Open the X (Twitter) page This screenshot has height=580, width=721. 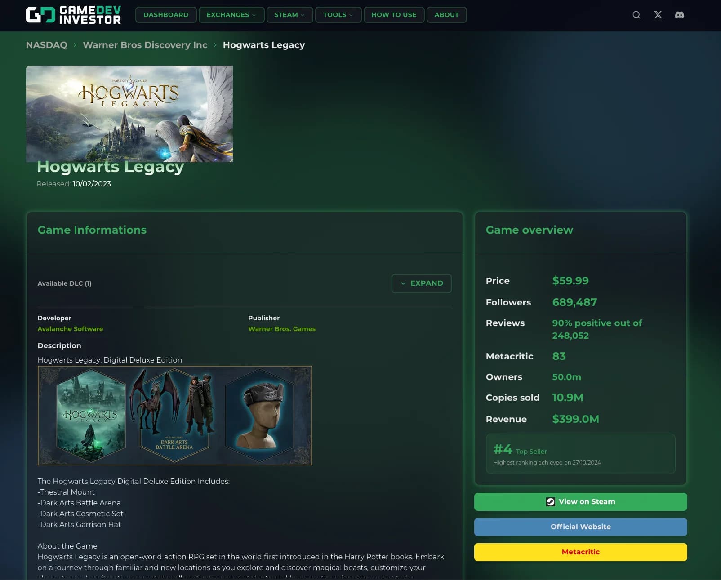click(x=658, y=14)
